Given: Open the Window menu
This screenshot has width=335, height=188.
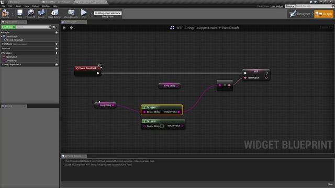Looking at the screenshot, I should 46,6.
